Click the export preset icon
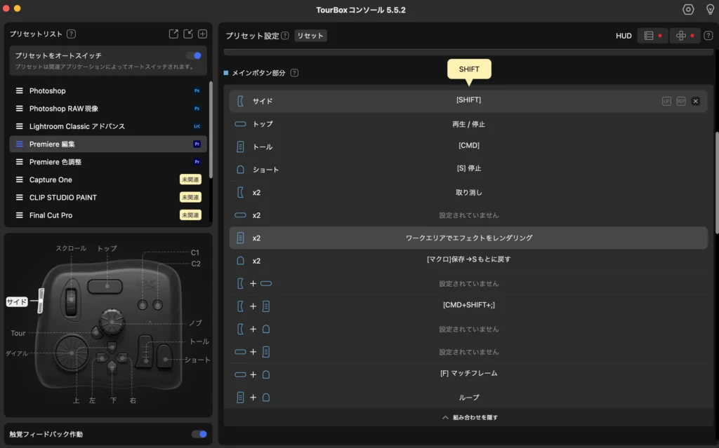Image resolution: width=719 pixels, height=448 pixels. 174,34
